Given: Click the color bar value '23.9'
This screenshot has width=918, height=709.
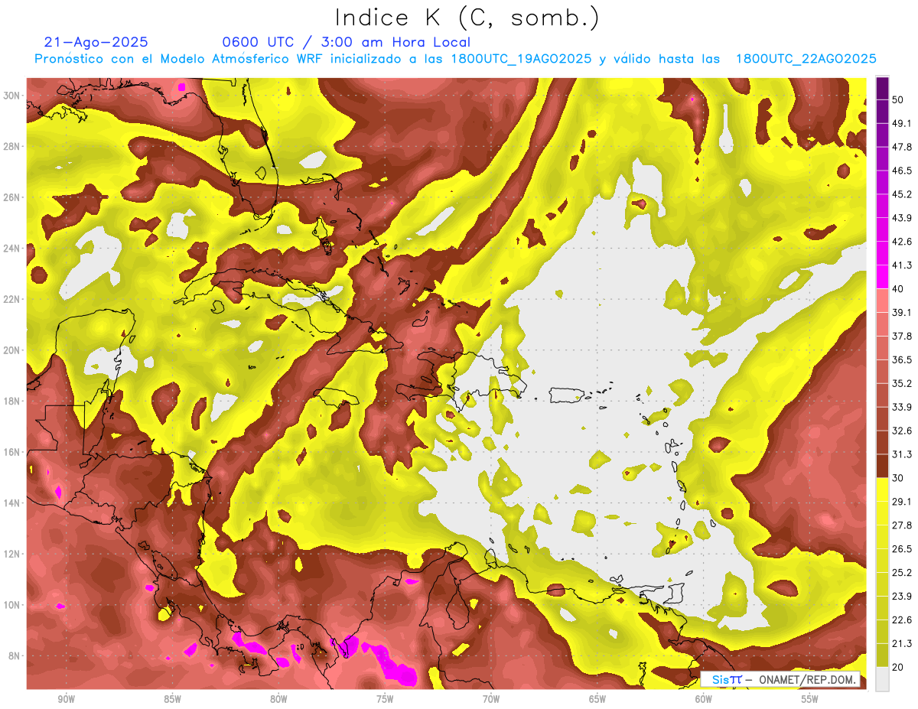Looking at the screenshot, I should tap(901, 596).
